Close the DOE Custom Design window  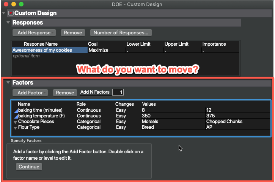click(6, 4)
